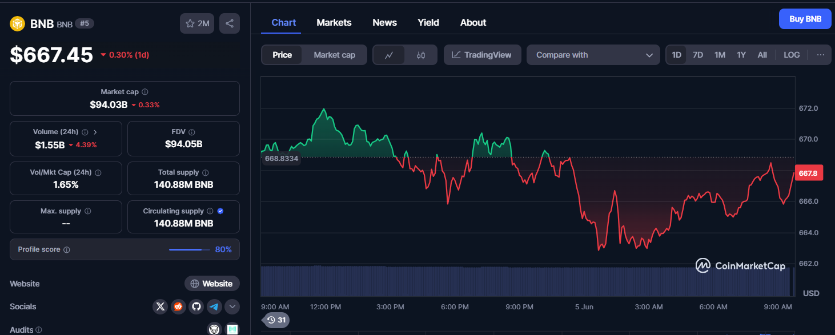This screenshot has height=335, width=835.
Task: Add BNB to watchlist with star button
Action: point(197,23)
